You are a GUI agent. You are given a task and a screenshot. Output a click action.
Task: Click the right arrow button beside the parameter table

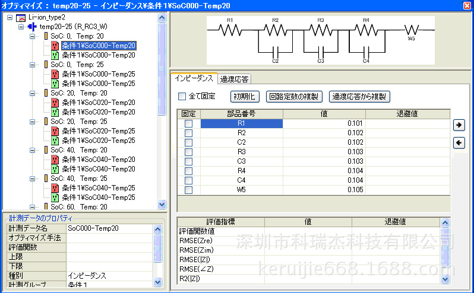point(459,125)
